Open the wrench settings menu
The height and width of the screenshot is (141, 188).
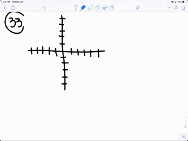(x=176, y=8)
